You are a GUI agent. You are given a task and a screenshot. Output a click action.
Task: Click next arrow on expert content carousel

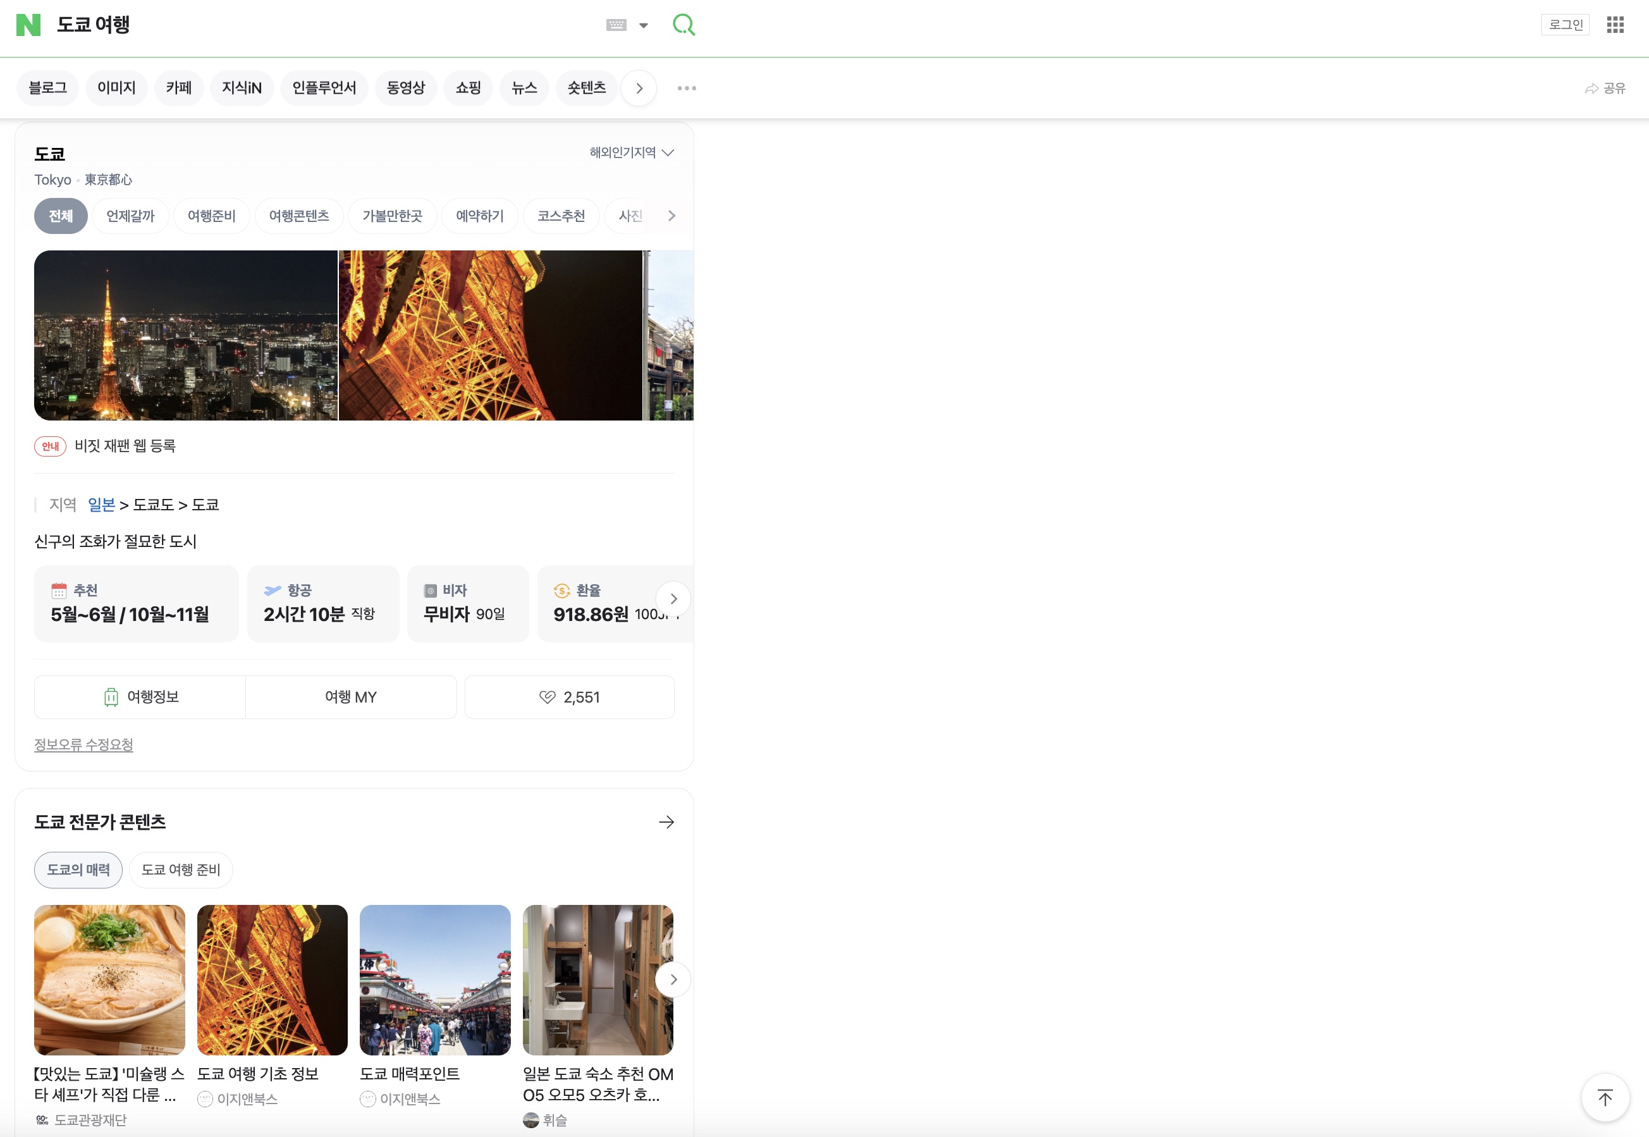[x=672, y=979]
